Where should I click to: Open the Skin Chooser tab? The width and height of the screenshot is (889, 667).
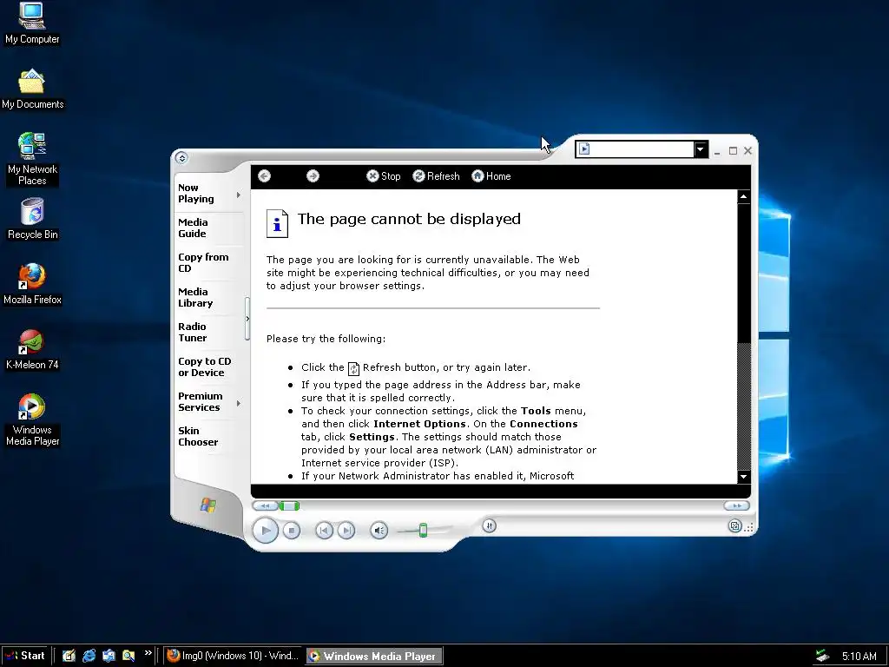(x=198, y=436)
